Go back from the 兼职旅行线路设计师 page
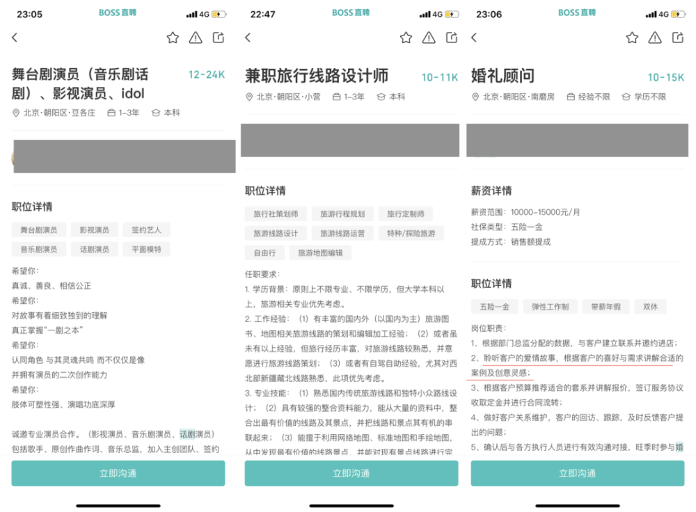This screenshot has height=512, width=696. point(248,39)
